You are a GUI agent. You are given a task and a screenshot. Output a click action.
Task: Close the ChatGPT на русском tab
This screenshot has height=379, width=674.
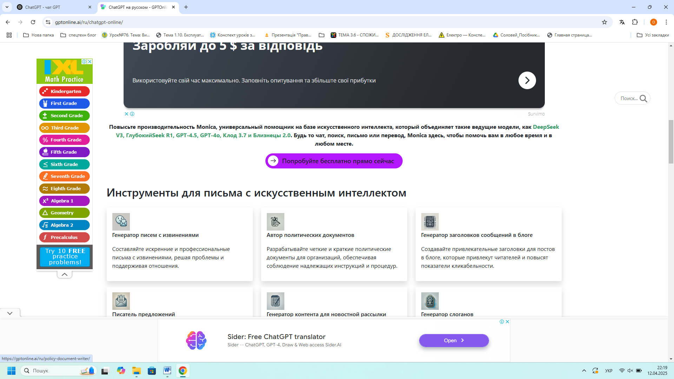pos(173,7)
